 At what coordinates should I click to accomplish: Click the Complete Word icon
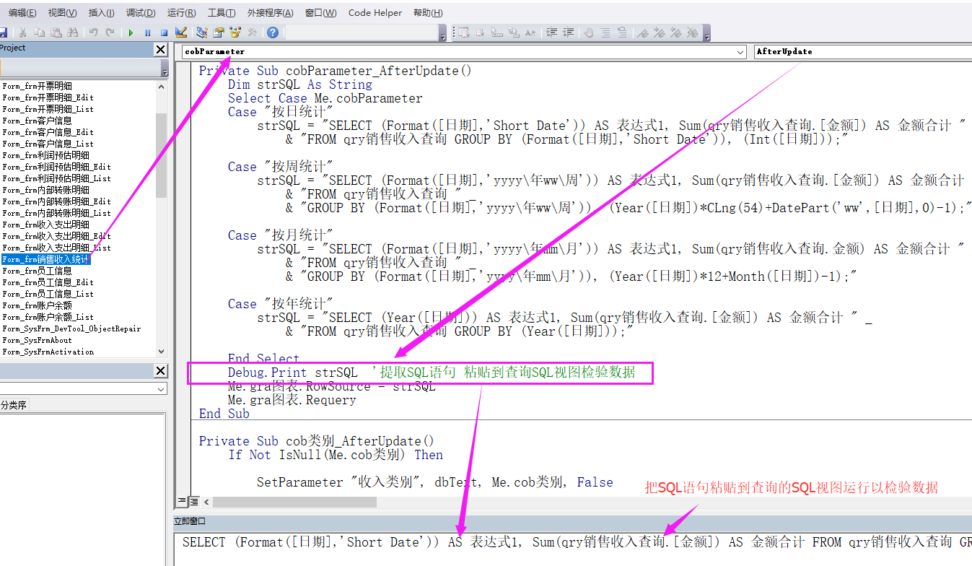coord(530,32)
